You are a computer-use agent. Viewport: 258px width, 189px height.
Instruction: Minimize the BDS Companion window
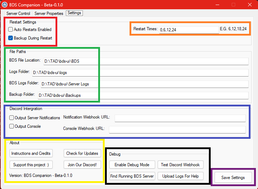coord(217,5)
